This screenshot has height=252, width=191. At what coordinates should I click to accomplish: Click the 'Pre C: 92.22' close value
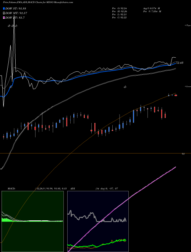pyautogui.click(x=120, y=18)
